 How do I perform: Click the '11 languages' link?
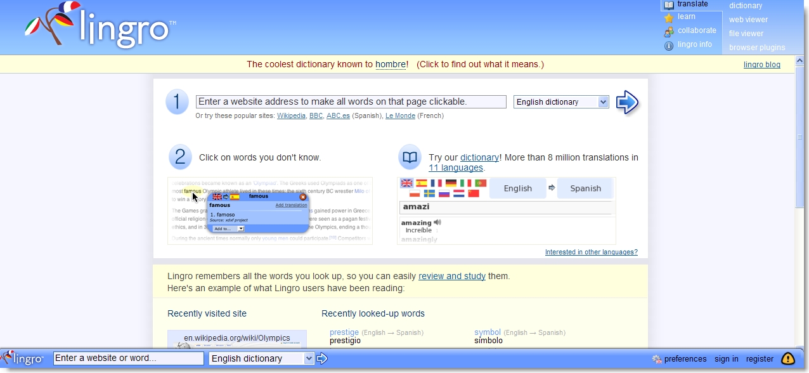click(x=456, y=168)
